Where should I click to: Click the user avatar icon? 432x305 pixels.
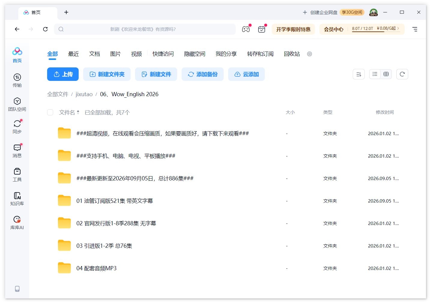pos(373,12)
